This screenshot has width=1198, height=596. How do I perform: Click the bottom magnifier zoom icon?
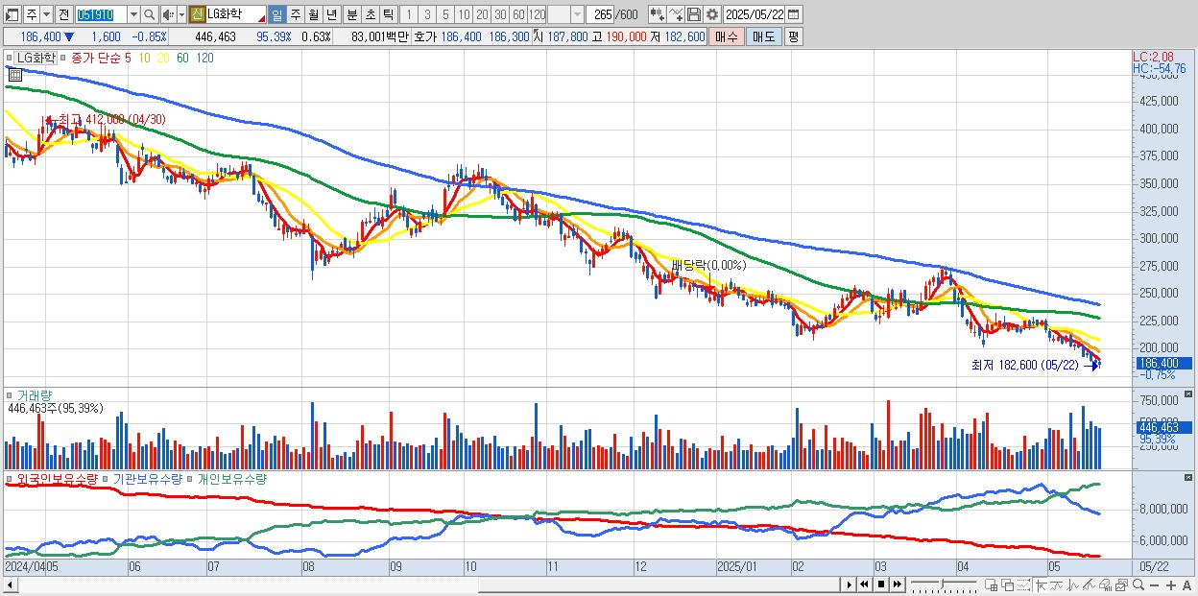pyautogui.click(x=1138, y=585)
